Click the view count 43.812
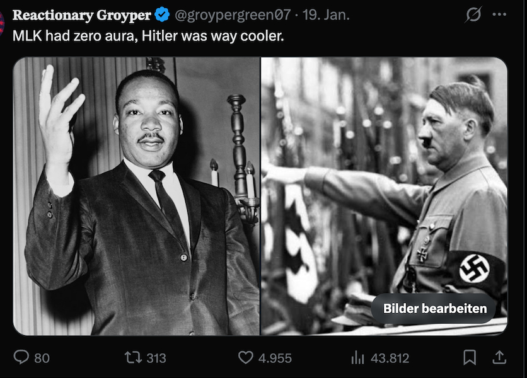 [x=390, y=358]
